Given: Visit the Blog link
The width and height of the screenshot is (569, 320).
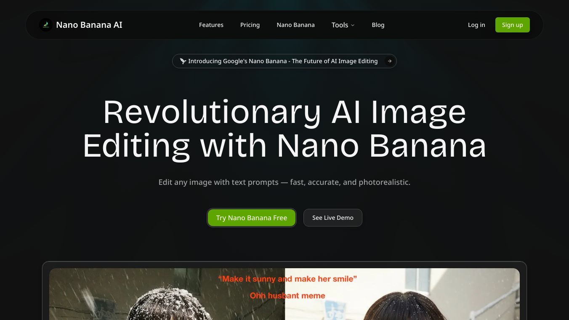Looking at the screenshot, I should coord(378,25).
